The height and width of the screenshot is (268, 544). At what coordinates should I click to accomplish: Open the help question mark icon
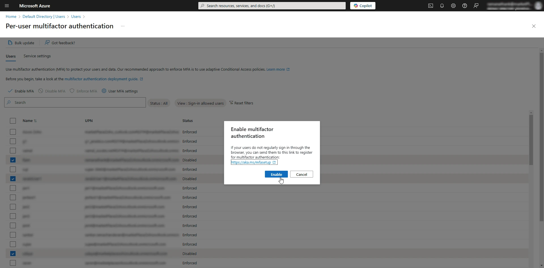click(465, 6)
